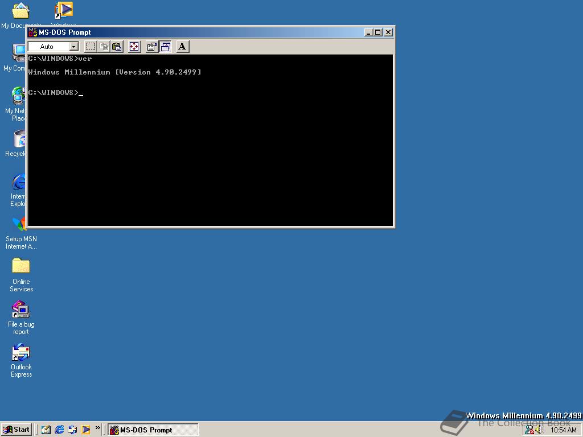This screenshot has height=437, width=583.
Task: Close the MS-DOS Prompt window
Action: click(x=388, y=32)
